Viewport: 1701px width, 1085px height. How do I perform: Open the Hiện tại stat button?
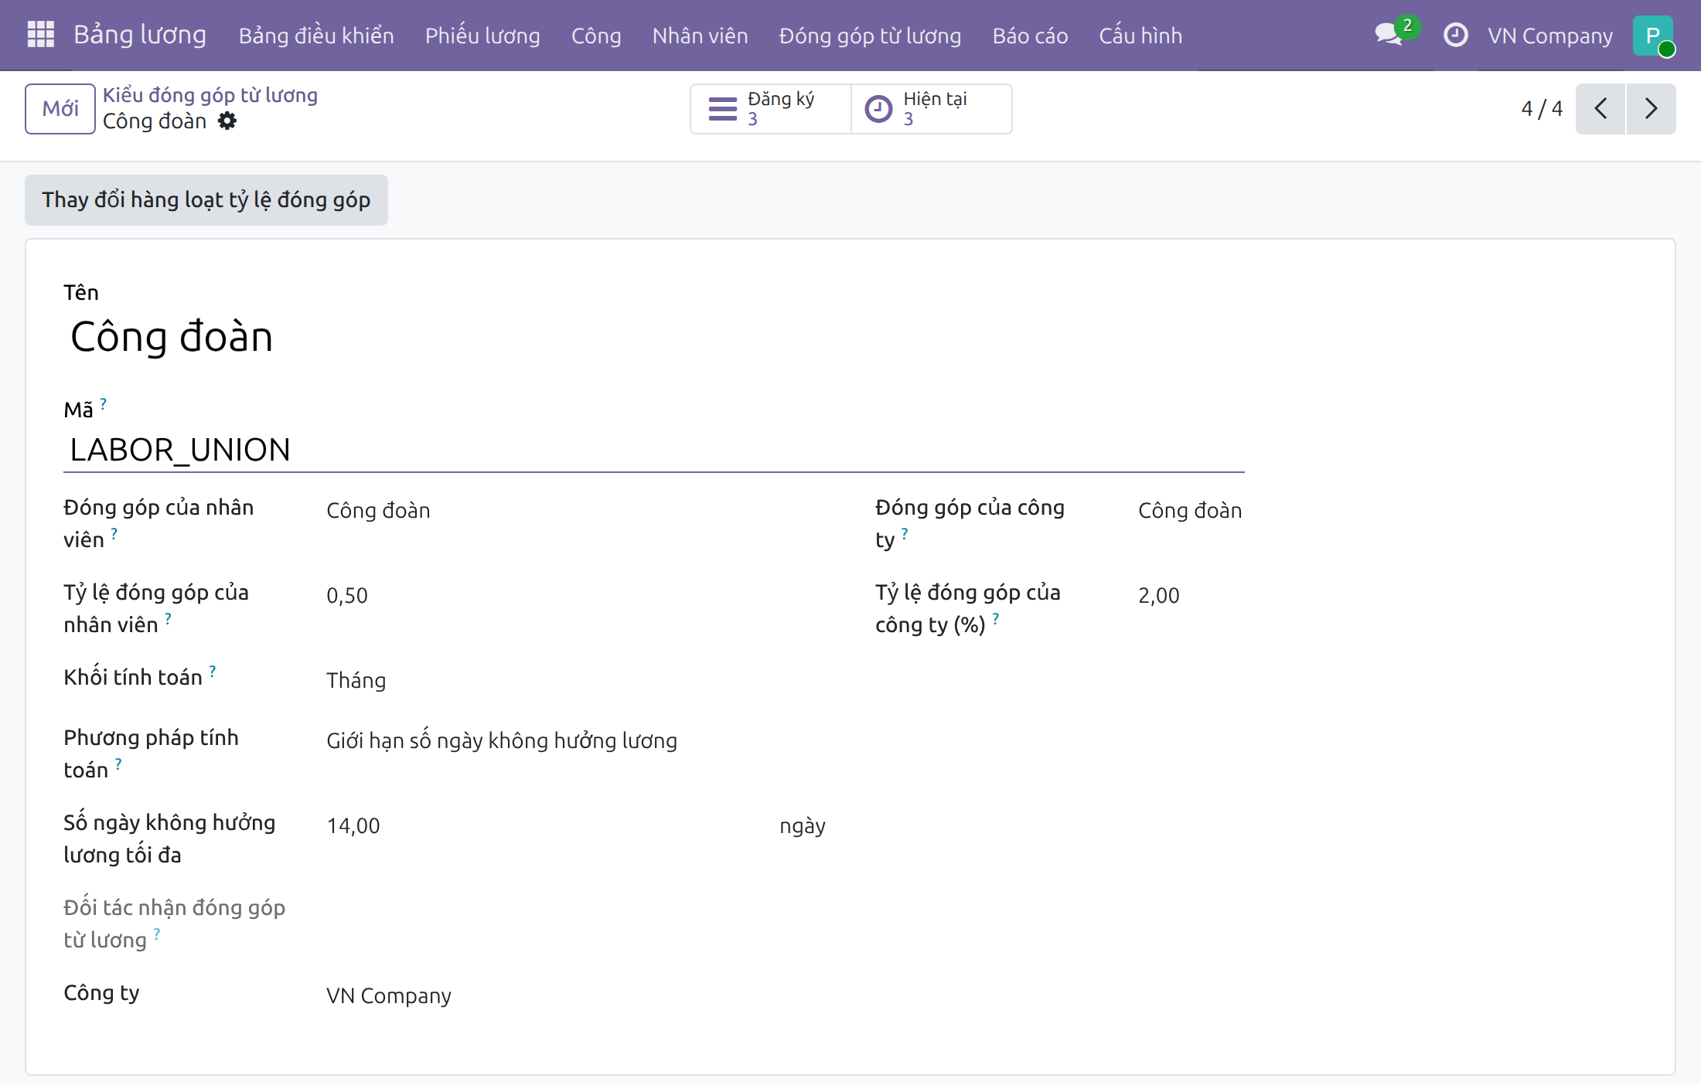(x=932, y=109)
